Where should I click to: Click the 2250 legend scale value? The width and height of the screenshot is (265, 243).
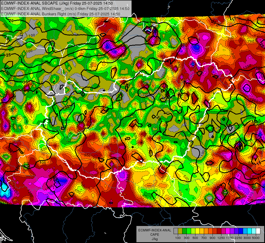[x=238, y=238]
